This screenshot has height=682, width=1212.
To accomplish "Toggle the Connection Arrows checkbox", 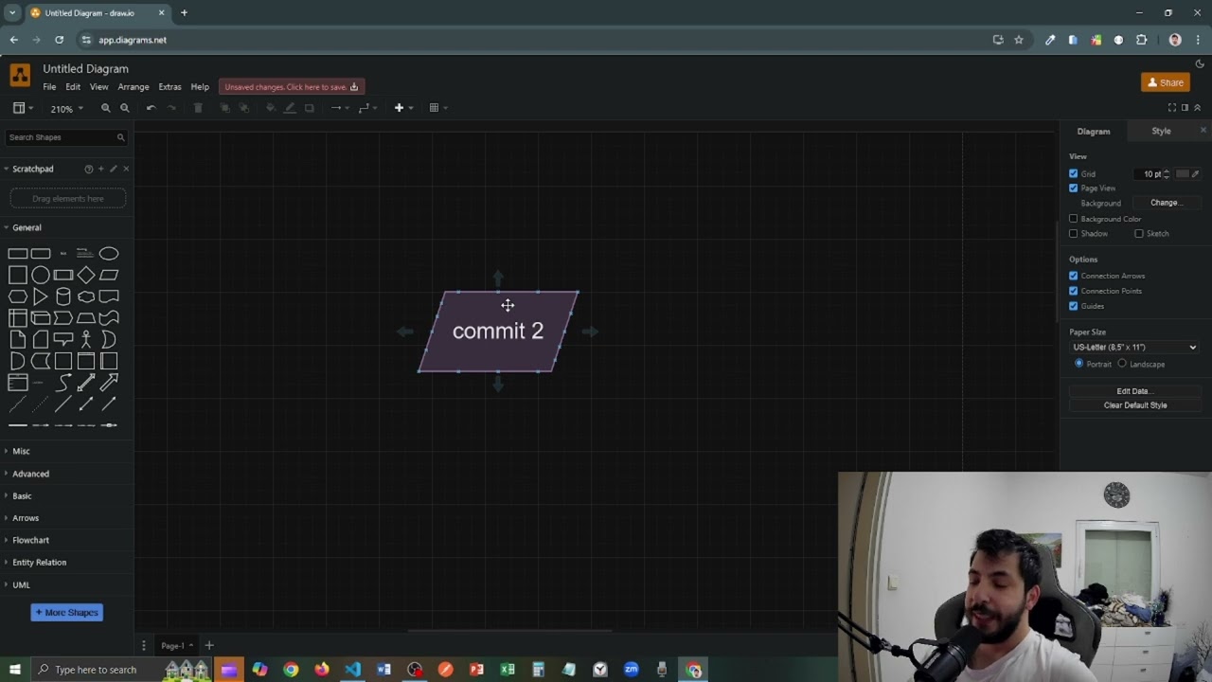I will [x=1074, y=276].
